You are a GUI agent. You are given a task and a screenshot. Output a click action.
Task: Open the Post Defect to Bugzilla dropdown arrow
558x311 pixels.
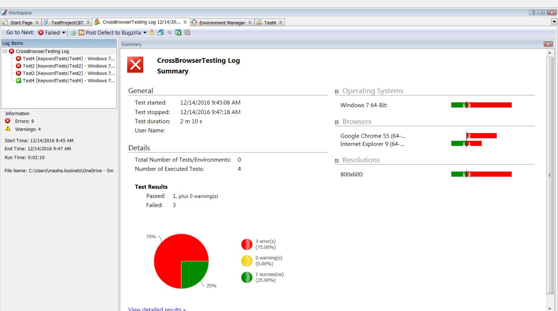click(x=145, y=33)
